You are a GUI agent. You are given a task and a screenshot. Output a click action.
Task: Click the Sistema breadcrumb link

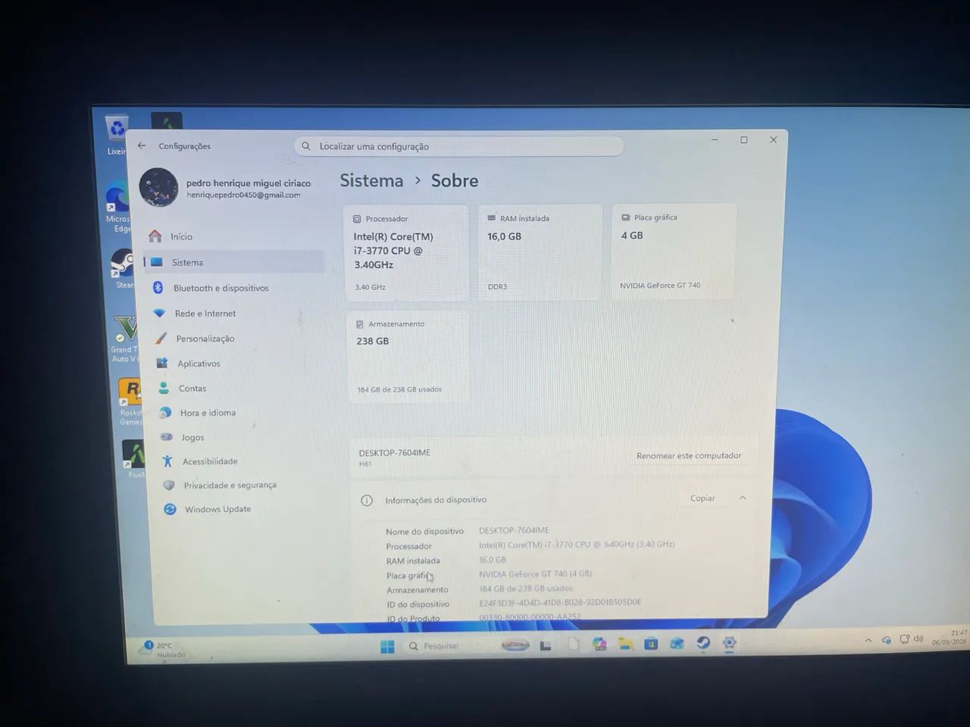[x=371, y=180]
